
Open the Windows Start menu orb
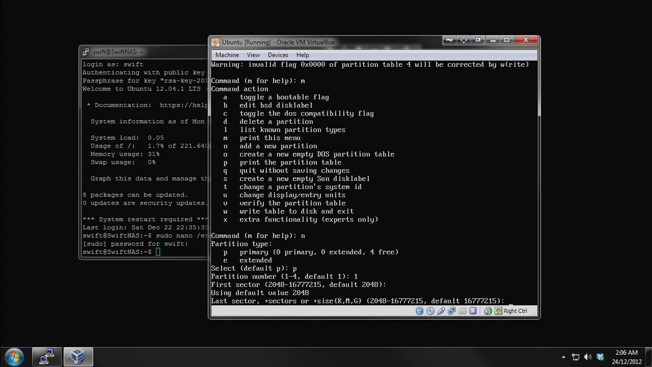click(x=14, y=357)
